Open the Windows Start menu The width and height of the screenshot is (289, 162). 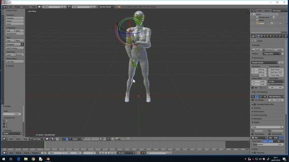click(4, 159)
